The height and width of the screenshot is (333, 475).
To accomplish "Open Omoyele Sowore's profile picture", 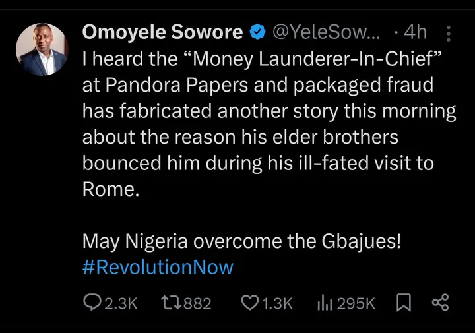I will point(42,49).
